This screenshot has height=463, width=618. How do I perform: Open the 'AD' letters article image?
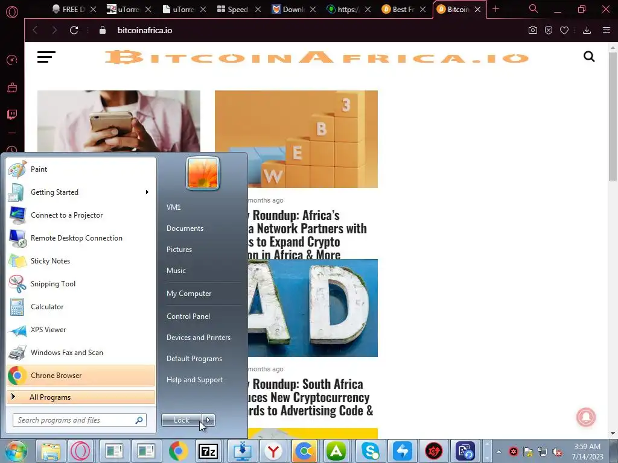pyautogui.click(x=313, y=308)
